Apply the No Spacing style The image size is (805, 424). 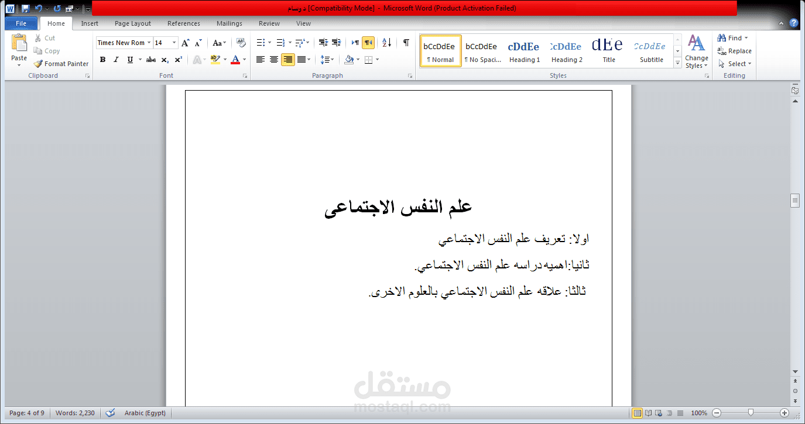483,51
